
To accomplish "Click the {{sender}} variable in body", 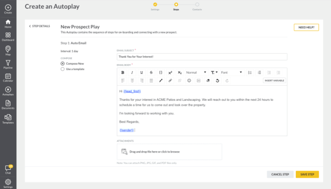I will coord(126,130).
